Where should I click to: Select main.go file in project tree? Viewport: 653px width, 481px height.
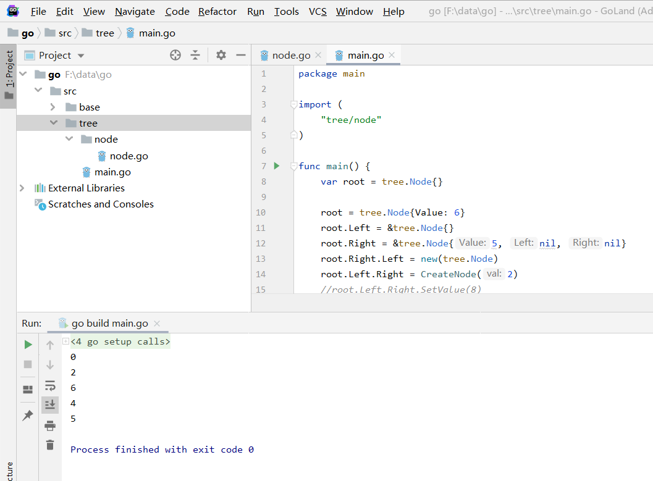coord(112,172)
